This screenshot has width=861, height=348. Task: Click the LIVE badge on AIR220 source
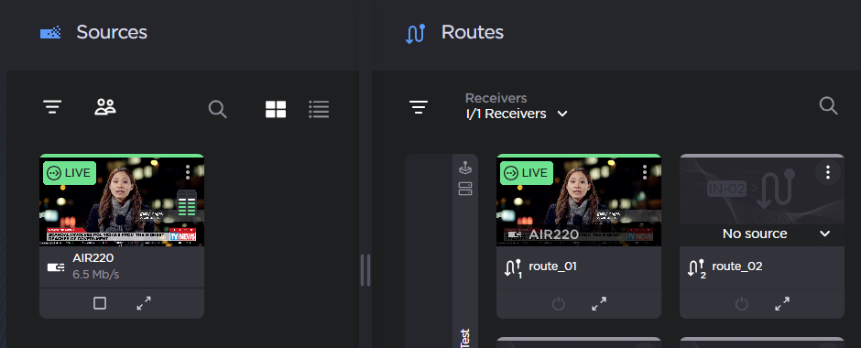click(70, 173)
